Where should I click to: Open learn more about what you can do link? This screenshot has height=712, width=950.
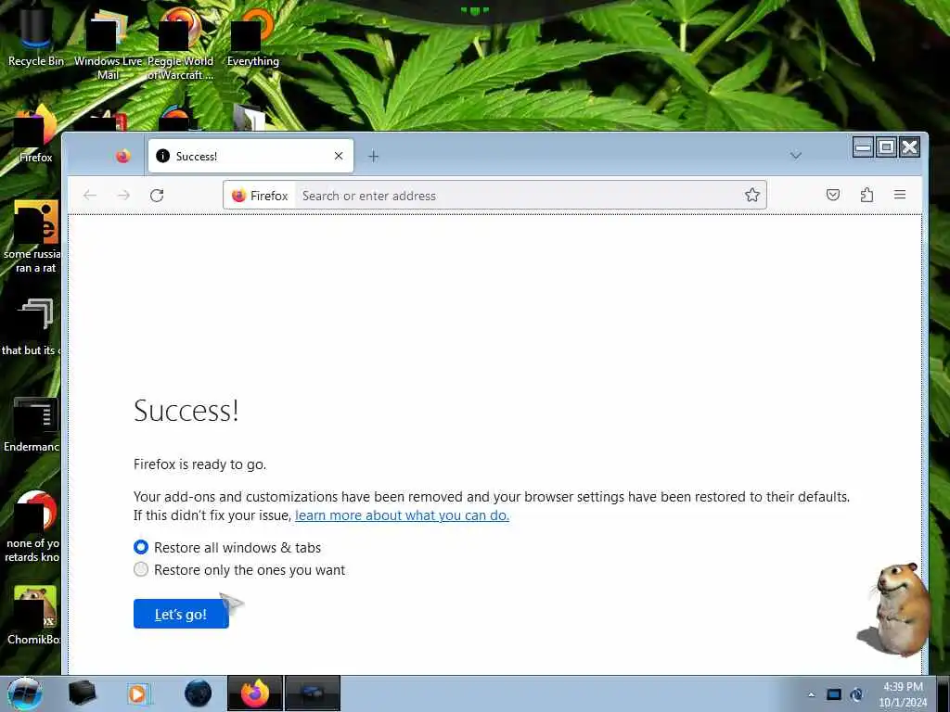click(x=402, y=515)
